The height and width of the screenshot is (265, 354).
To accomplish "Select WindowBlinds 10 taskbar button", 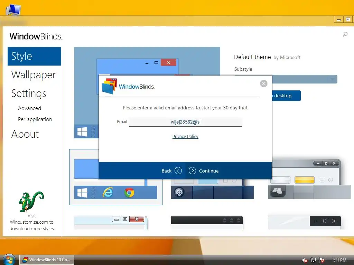I will pyautogui.click(x=47, y=260).
